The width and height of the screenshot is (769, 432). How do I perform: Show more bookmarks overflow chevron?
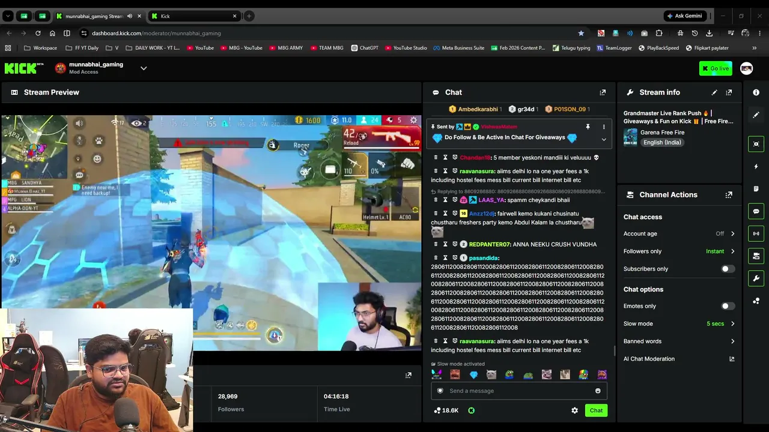(754, 48)
